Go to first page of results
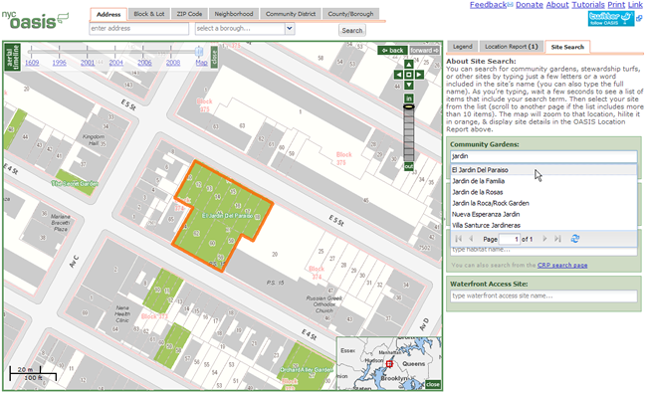The height and width of the screenshot is (394, 647). pos(459,239)
